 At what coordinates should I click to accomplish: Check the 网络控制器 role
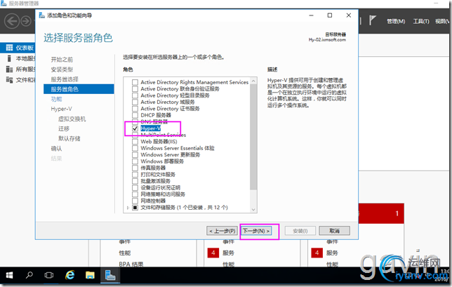coord(135,201)
